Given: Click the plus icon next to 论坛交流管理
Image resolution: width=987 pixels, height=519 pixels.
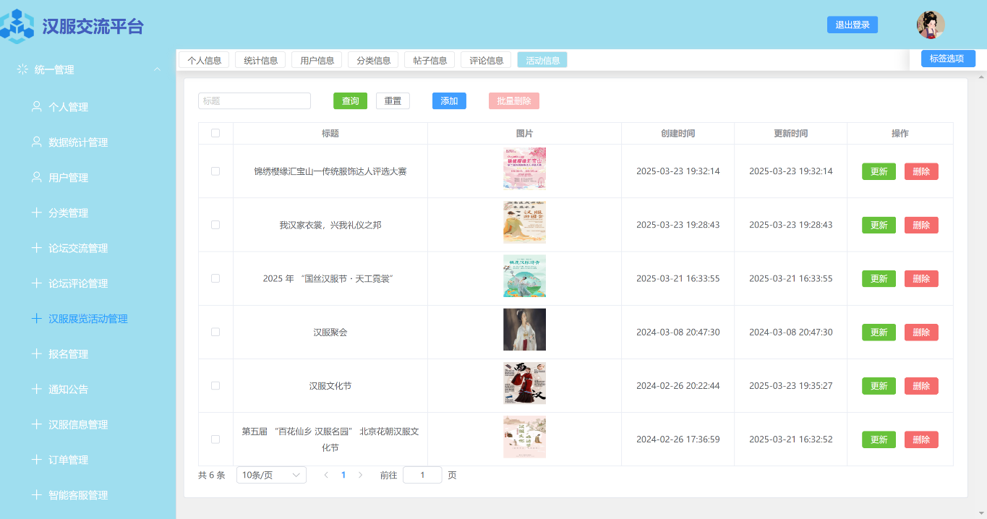Looking at the screenshot, I should 36,248.
